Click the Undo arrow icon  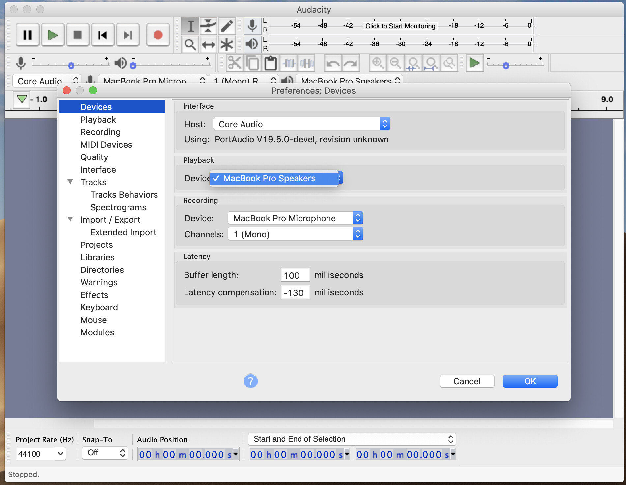pos(333,63)
